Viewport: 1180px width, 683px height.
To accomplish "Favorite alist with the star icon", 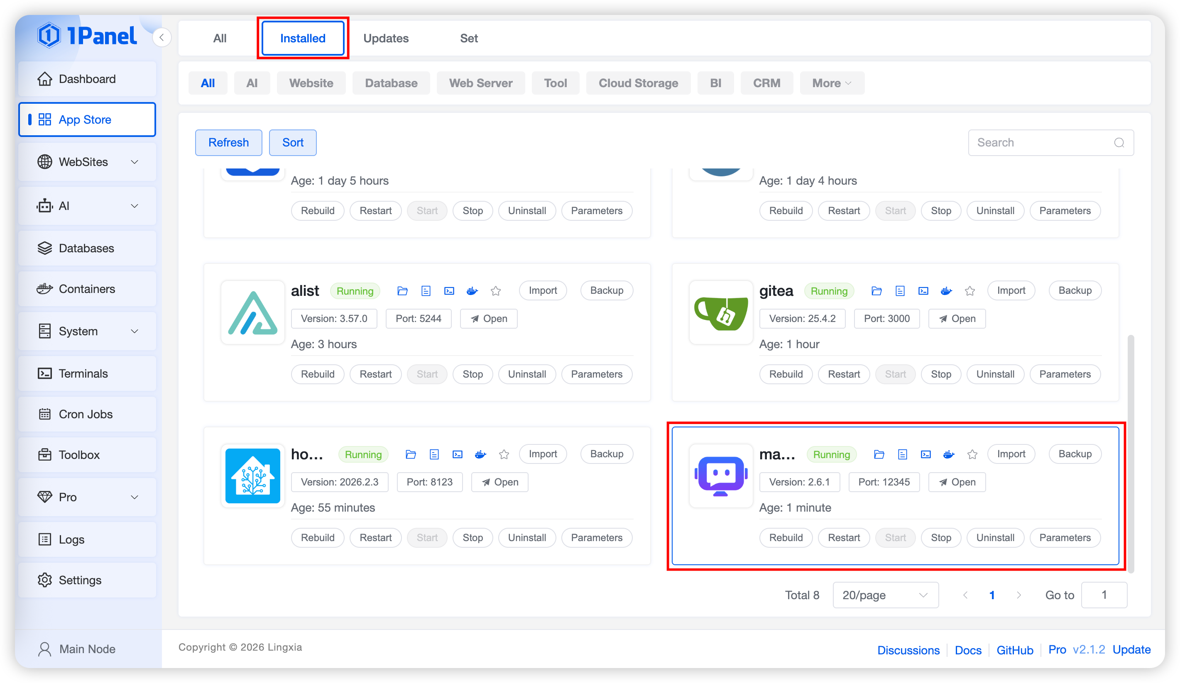I will point(495,291).
